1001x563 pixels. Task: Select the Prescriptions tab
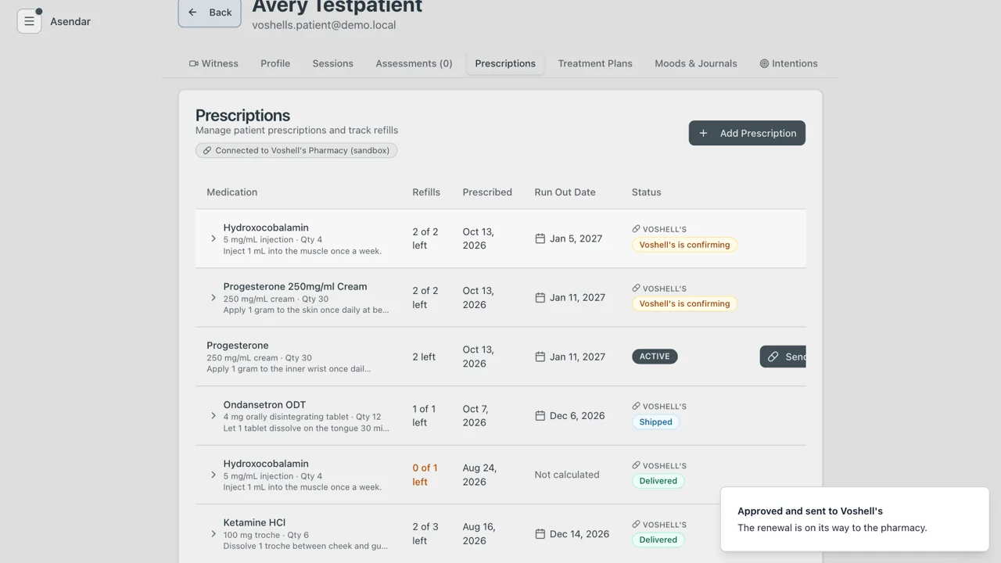505,63
